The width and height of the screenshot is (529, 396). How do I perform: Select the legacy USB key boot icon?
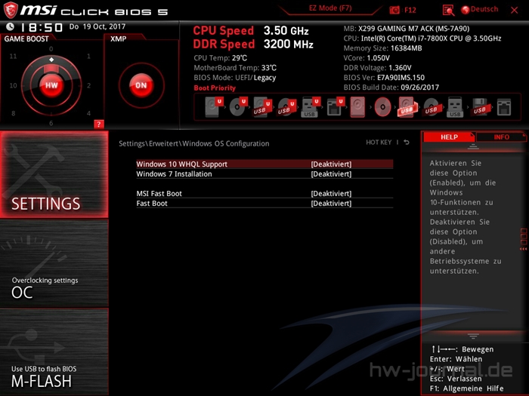pos(455,107)
